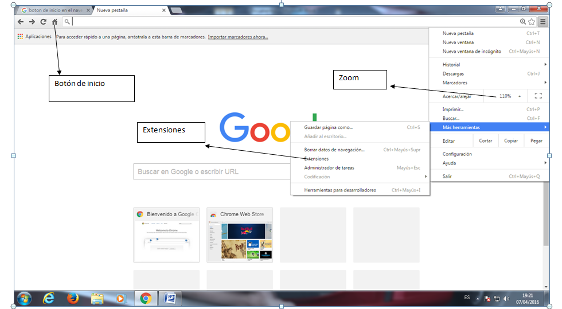Viewport: 562px width, 309px height.
Task: Open Extensiones from submenu
Action: click(x=360, y=158)
